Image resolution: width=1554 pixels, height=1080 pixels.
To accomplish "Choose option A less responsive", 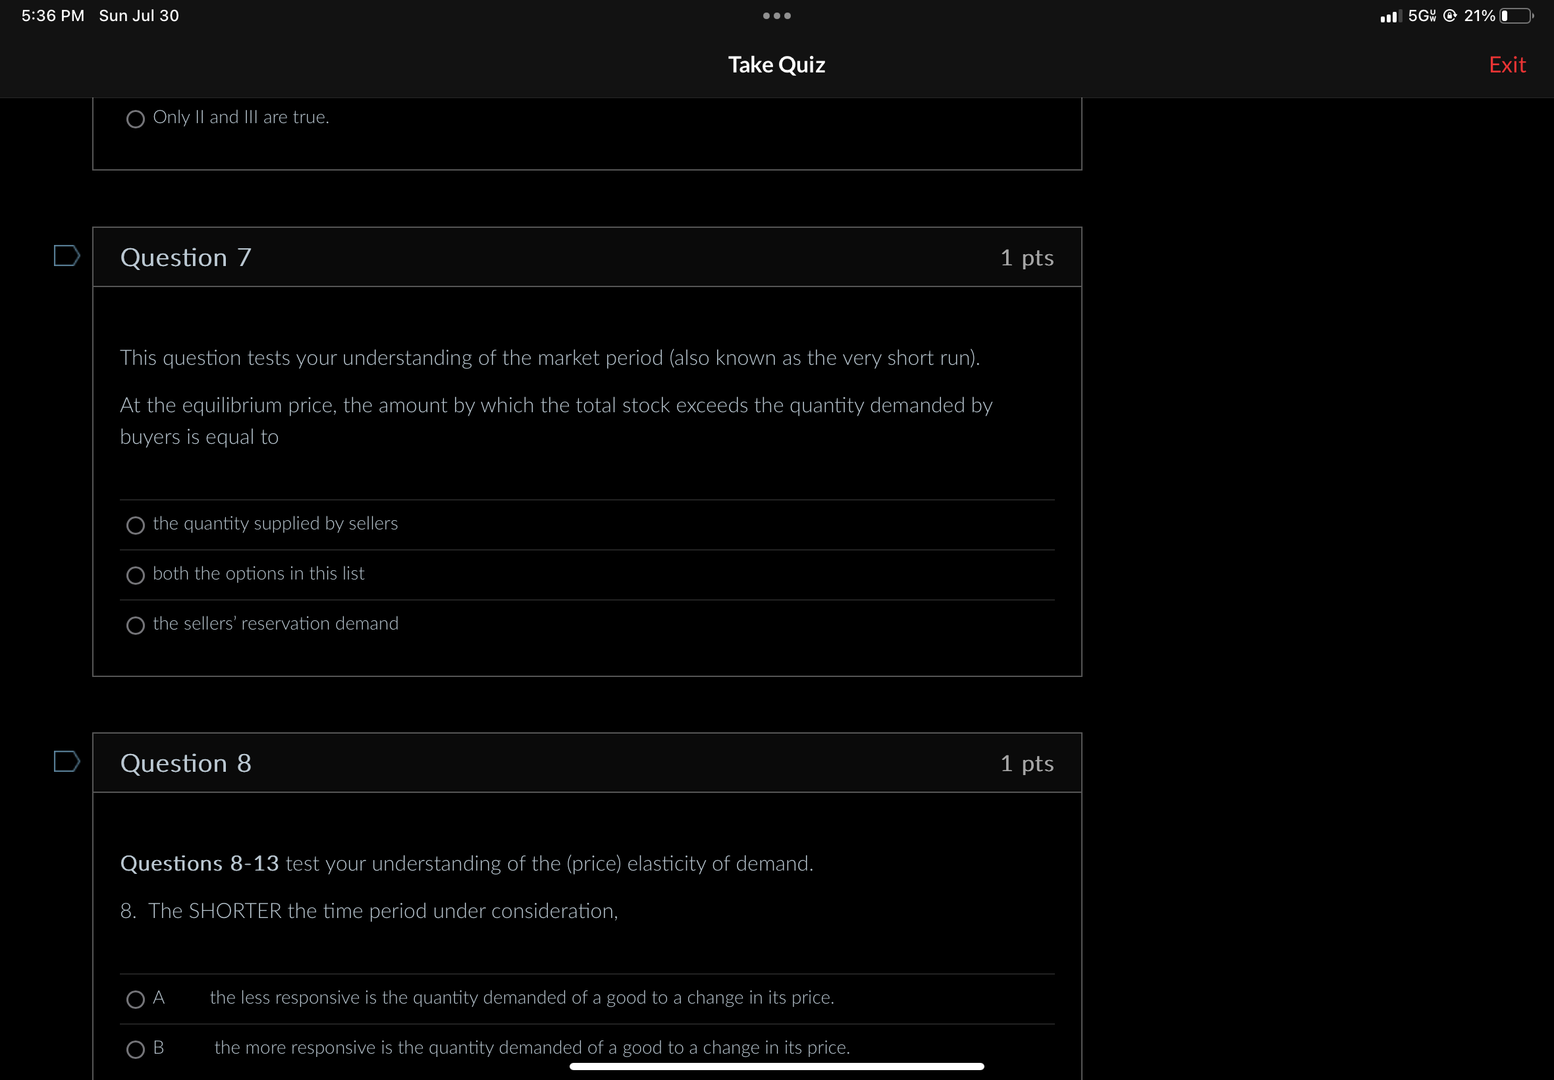I will click(135, 1000).
